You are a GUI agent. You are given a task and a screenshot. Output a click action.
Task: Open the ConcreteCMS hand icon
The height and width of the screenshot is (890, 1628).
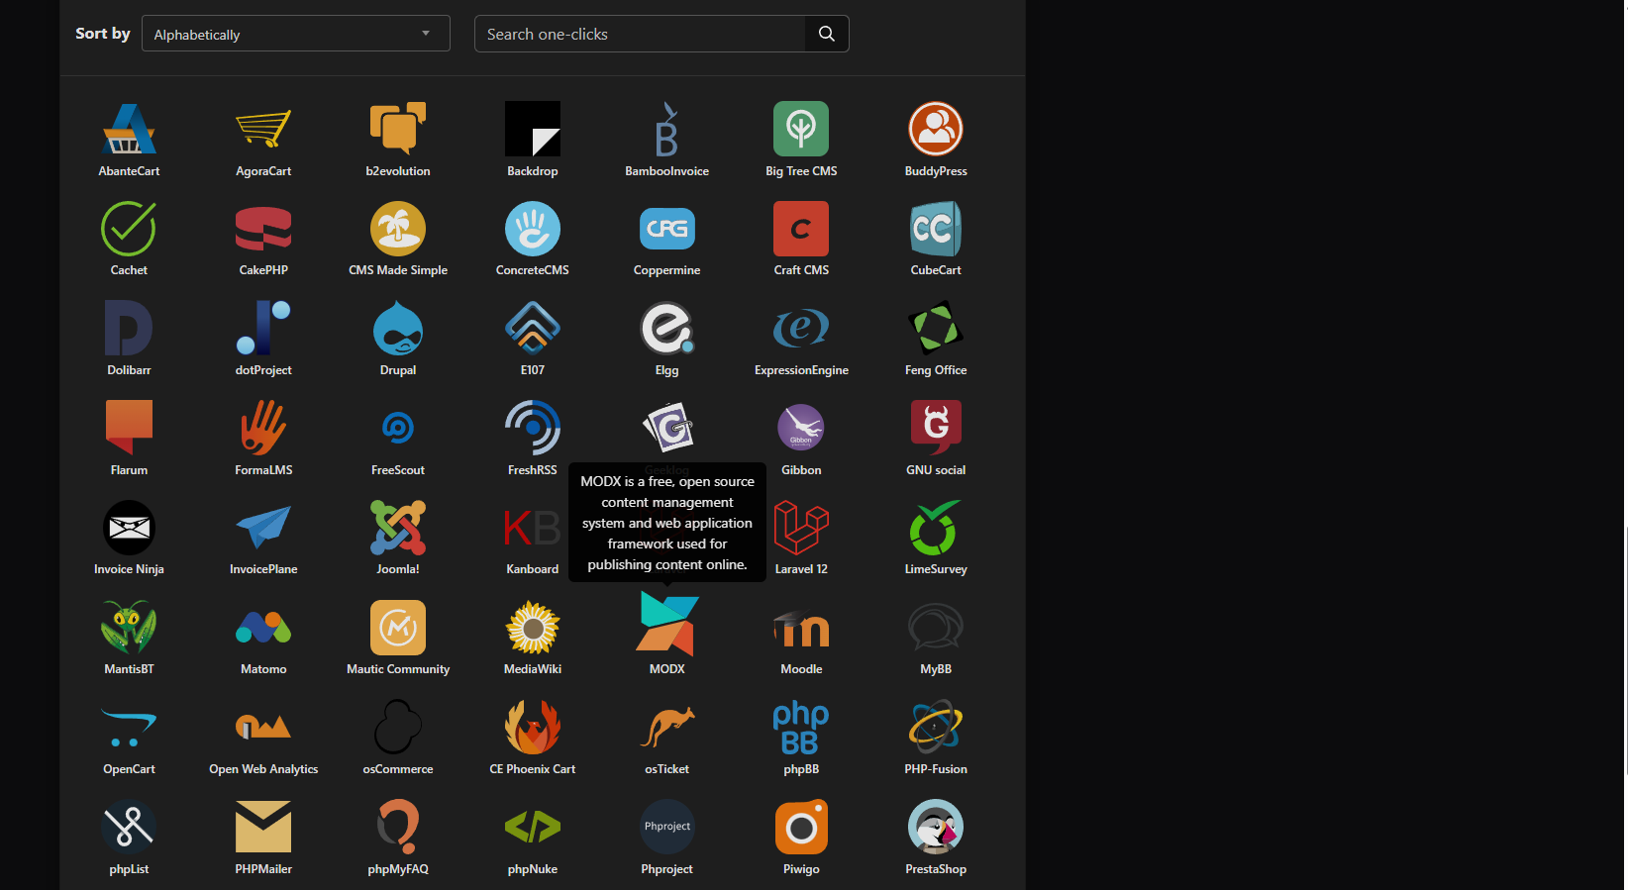click(533, 229)
